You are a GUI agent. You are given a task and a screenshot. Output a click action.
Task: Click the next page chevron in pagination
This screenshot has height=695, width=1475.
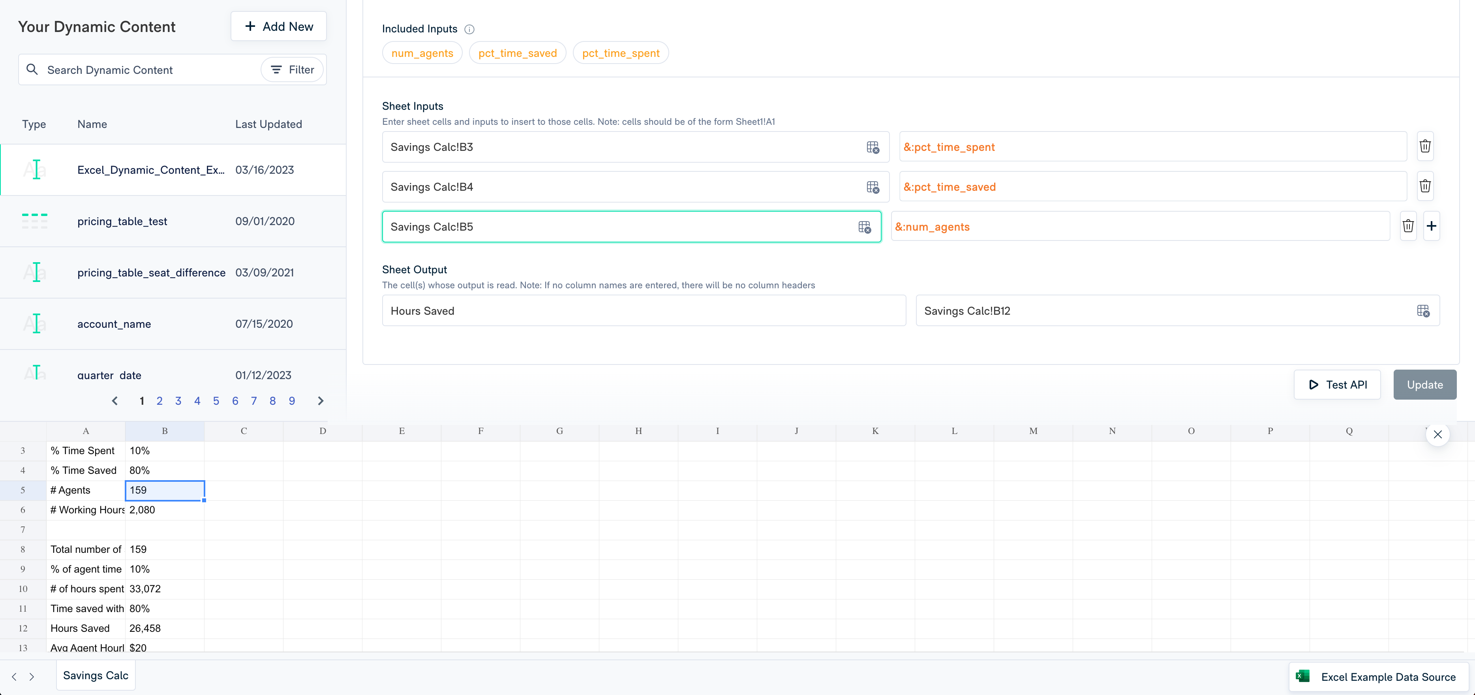pos(320,401)
